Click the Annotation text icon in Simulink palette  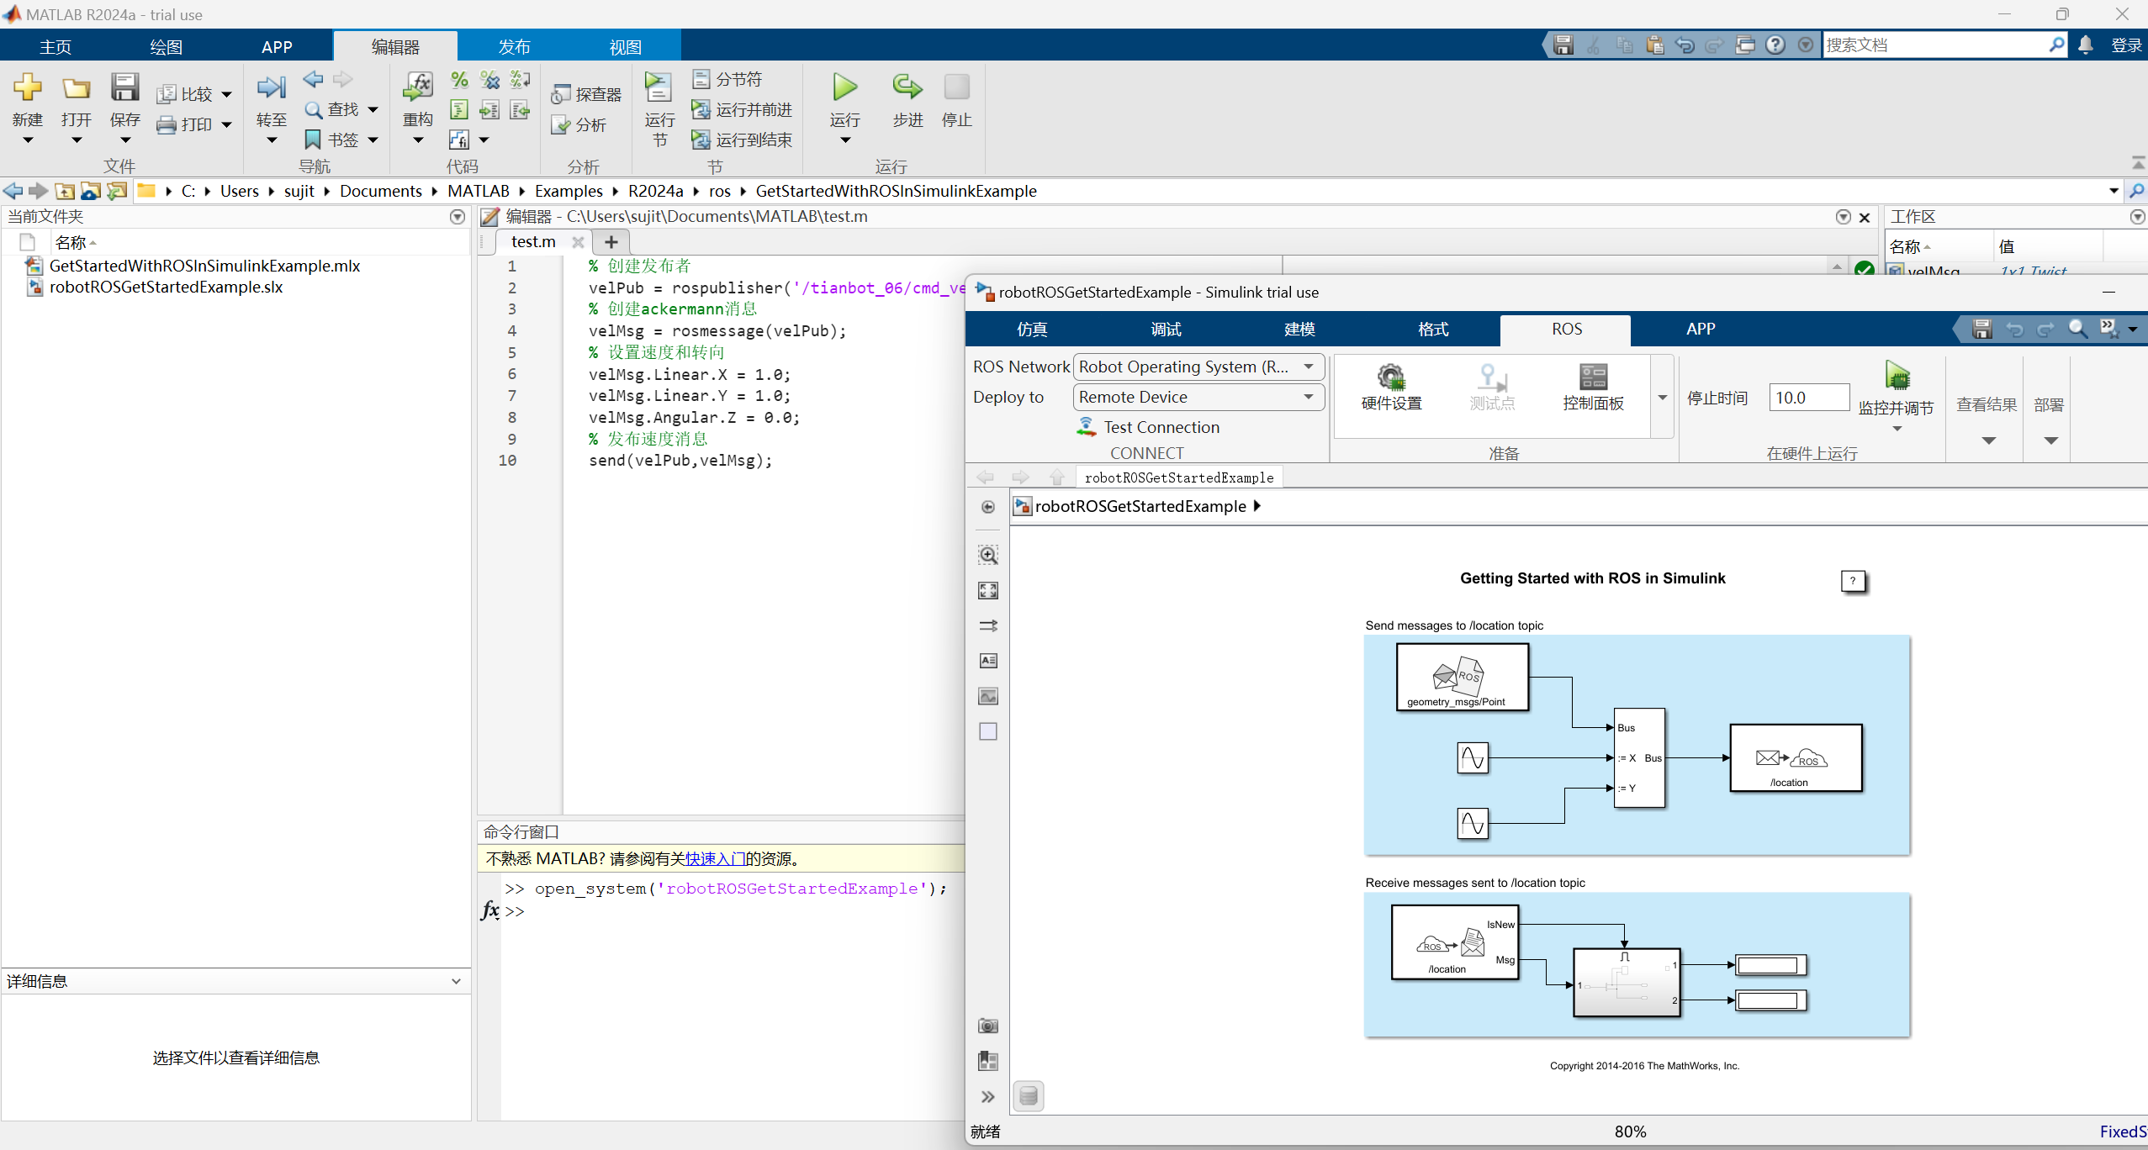[988, 661]
